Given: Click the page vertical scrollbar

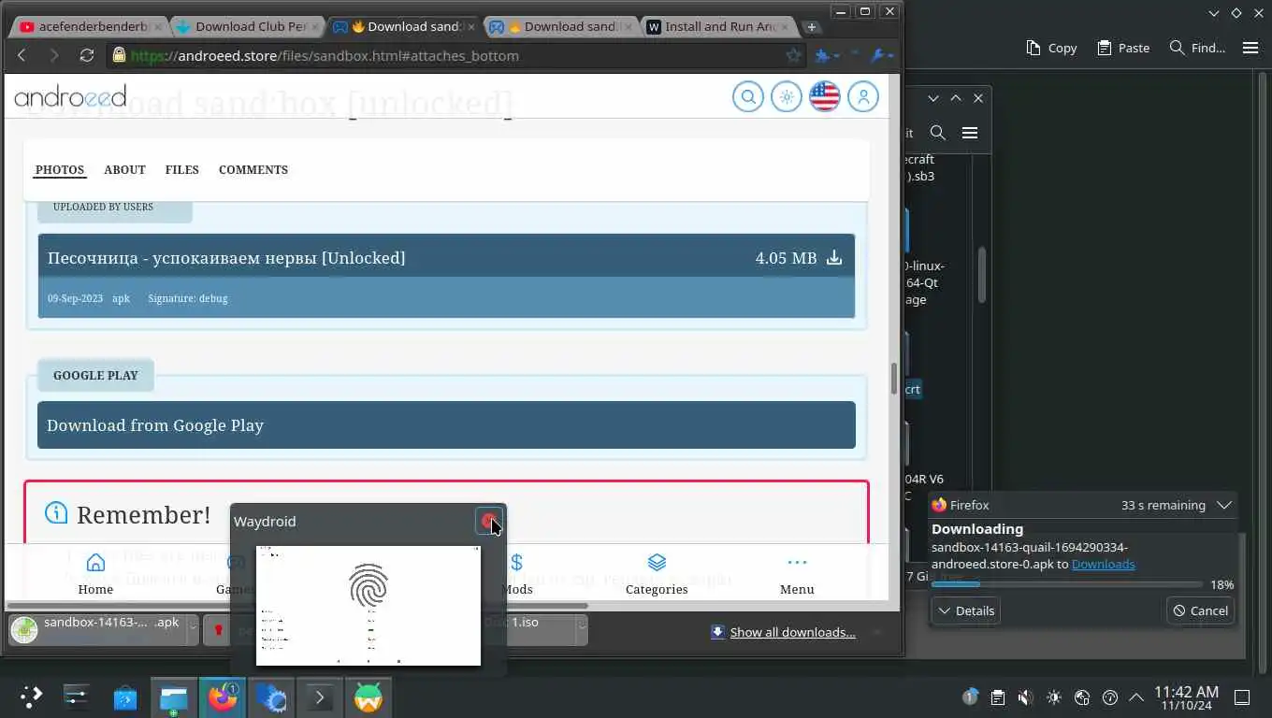Looking at the screenshot, I should (894, 379).
